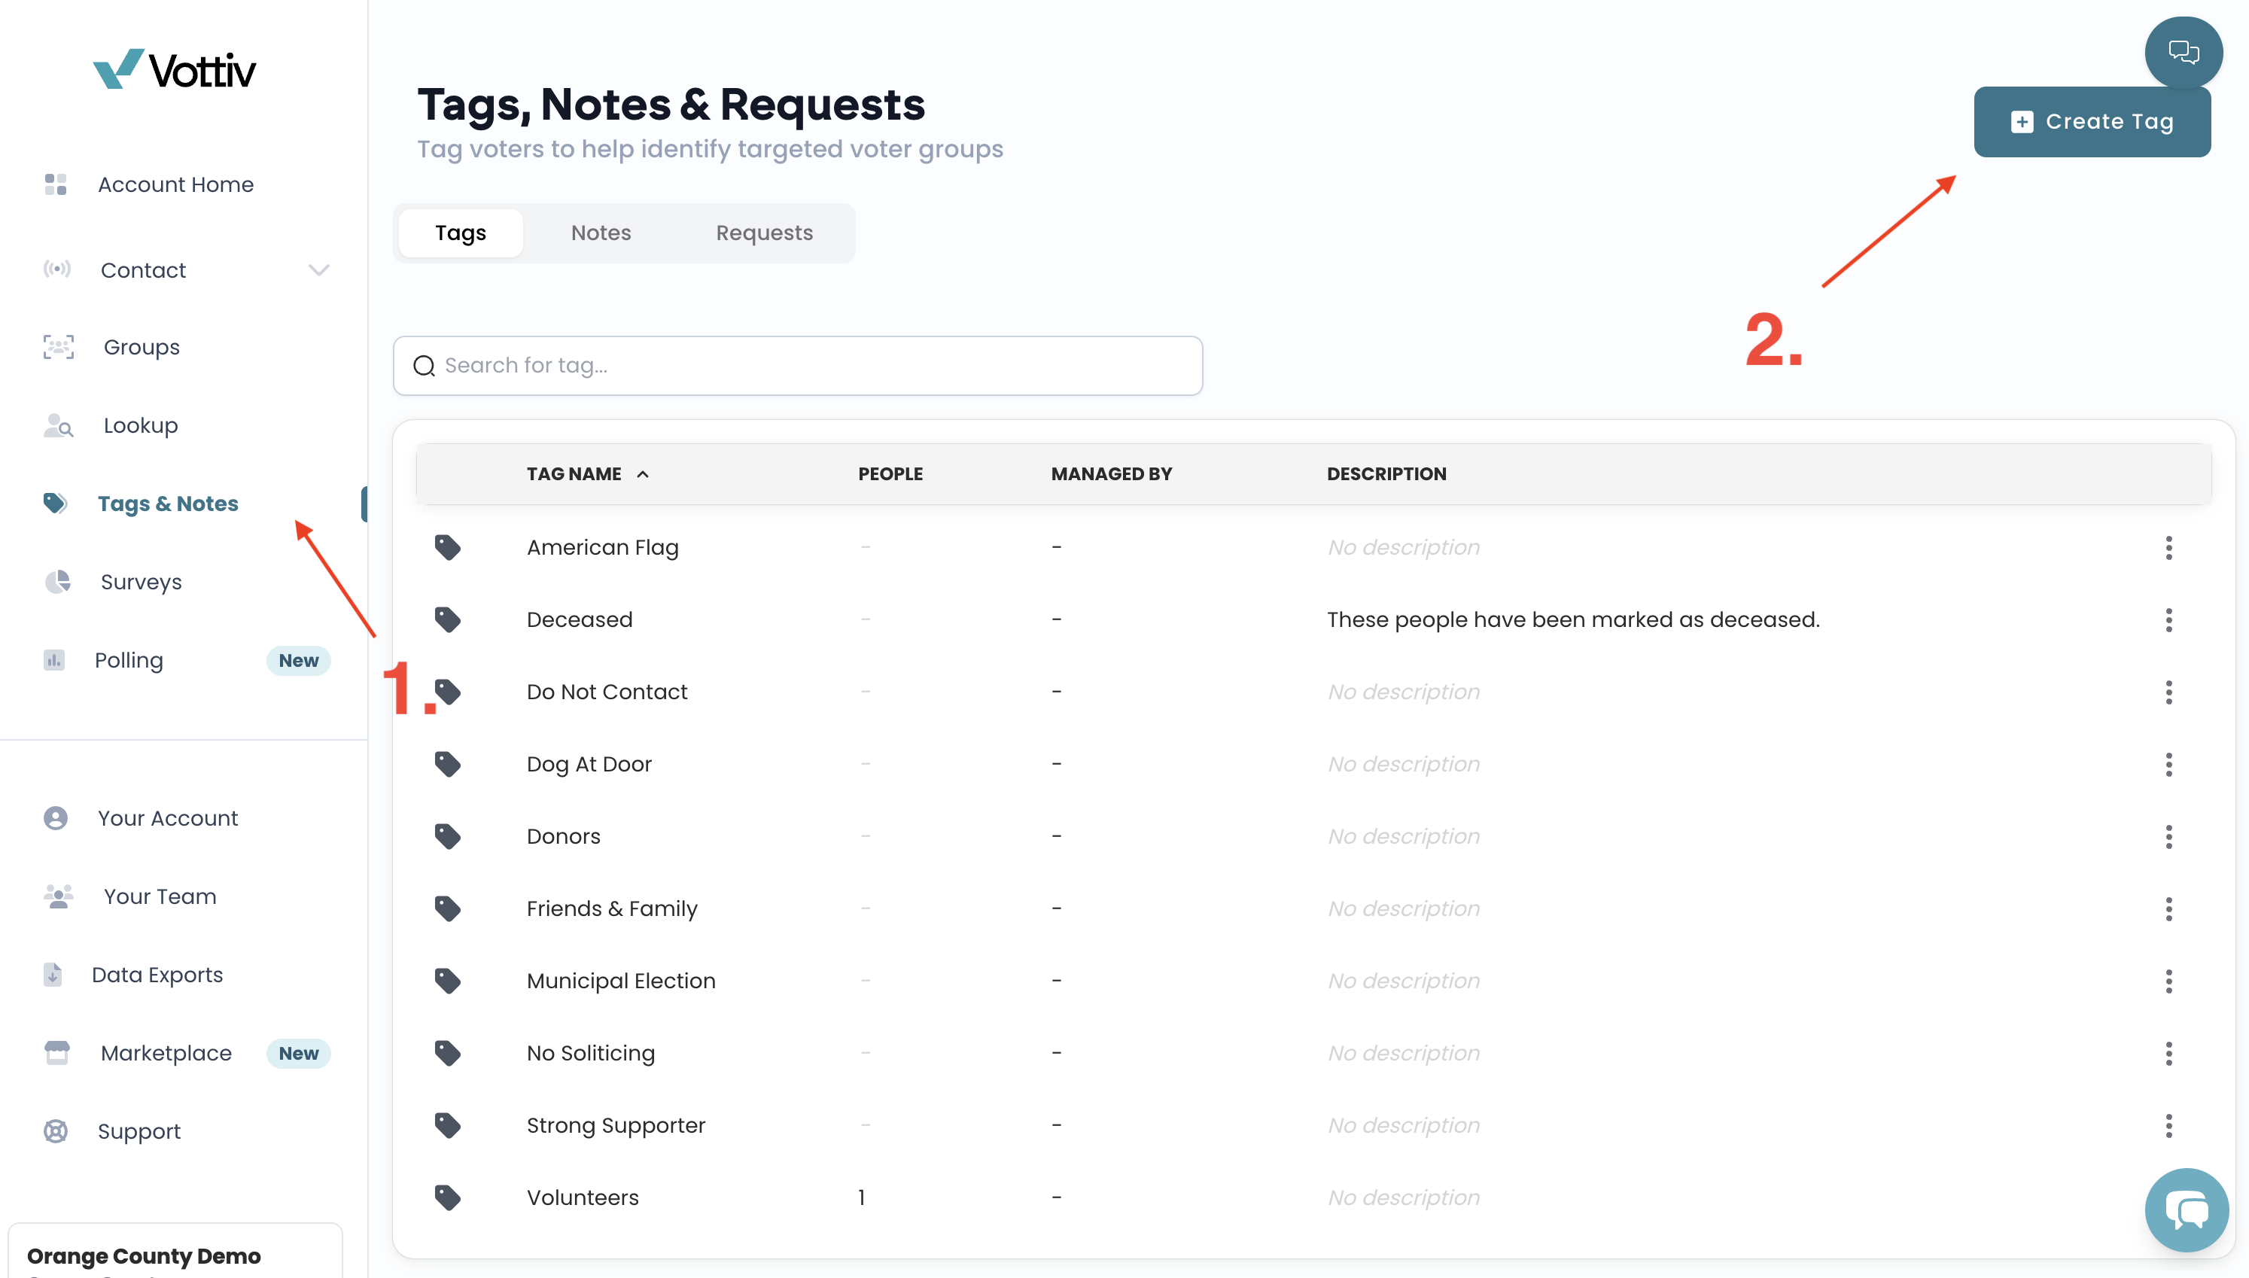Open the Marketplace page
This screenshot has width=2249, height=1278.
166,1053
